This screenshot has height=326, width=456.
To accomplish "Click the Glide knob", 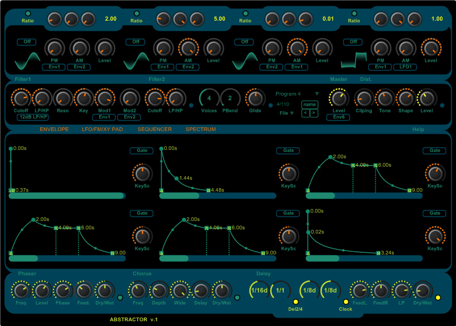I will (255, 99).
